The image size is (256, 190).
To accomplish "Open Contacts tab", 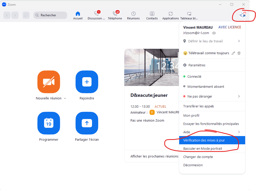I will [152, 15].
